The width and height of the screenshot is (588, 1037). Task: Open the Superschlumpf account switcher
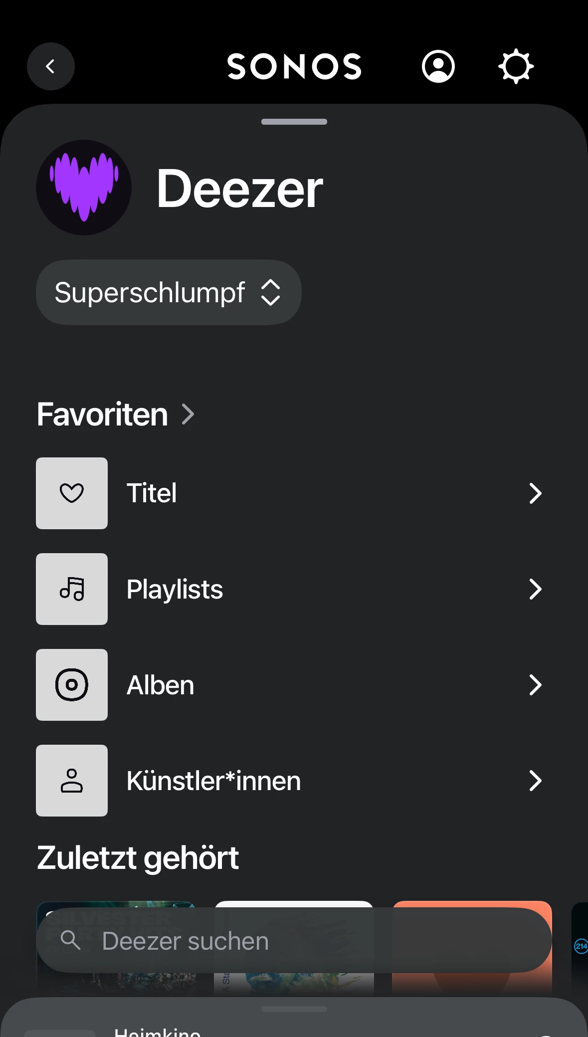pos(169,292)
